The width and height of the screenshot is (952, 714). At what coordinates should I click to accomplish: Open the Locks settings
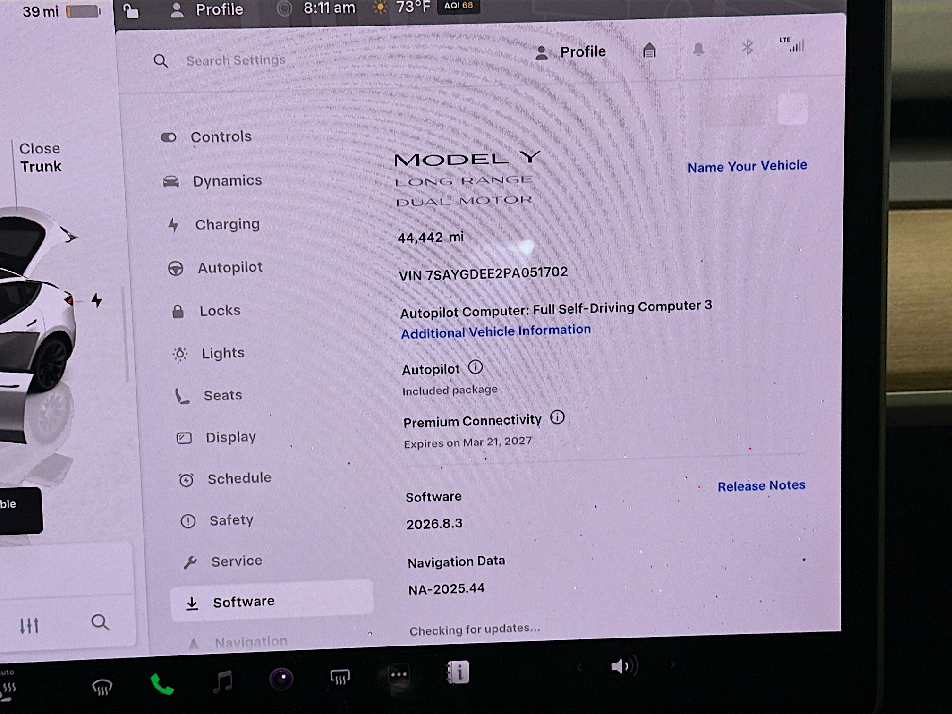(x=206, y=311)
